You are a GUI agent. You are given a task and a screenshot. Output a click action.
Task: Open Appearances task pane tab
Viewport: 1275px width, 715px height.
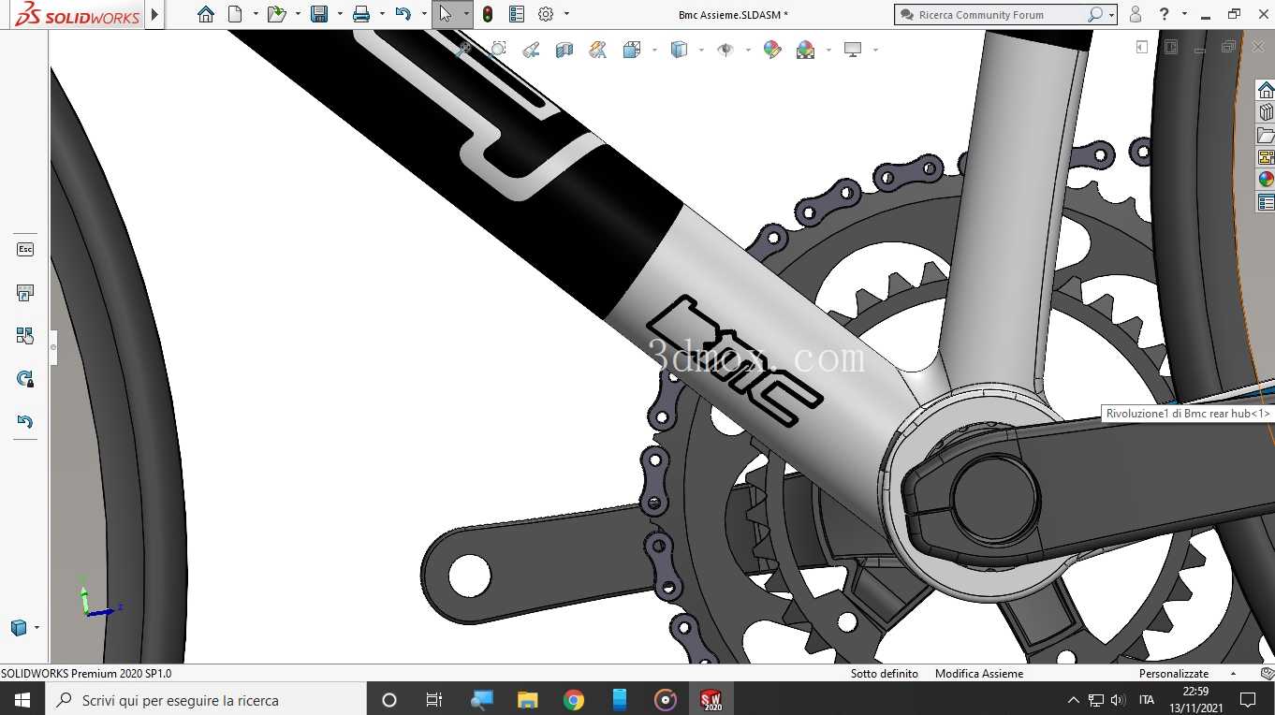tap(1266, 180)
